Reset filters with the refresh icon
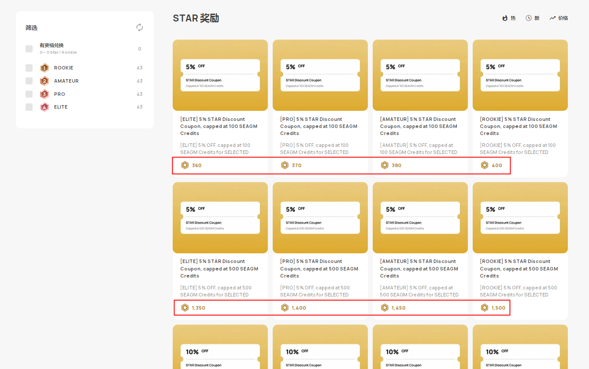The width and height of the screenshot is (589, 369). pyautogui.click(x=140, y=27)
